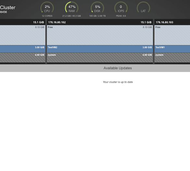The height and width of the screenshot is (171, 190).
Task: Select the TestVM1 bar on node 176.16.80.103
Action: [172, 49]
